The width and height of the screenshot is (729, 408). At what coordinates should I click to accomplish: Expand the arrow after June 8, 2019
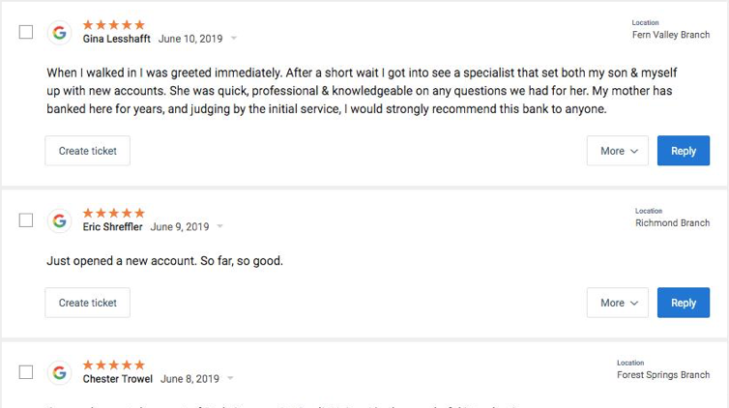[x=231, y=379]
